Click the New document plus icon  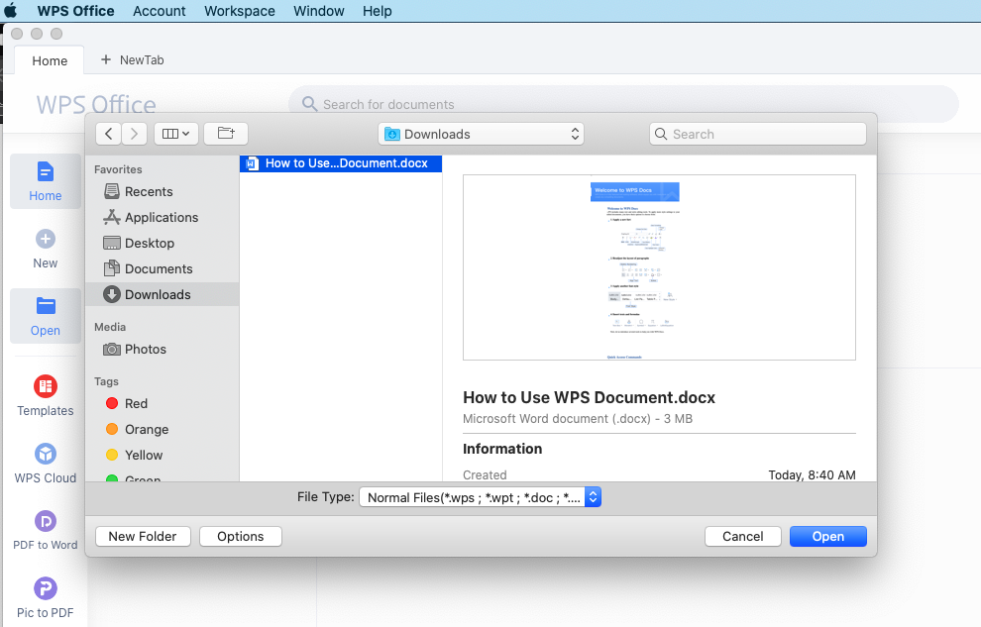[46, 239]
